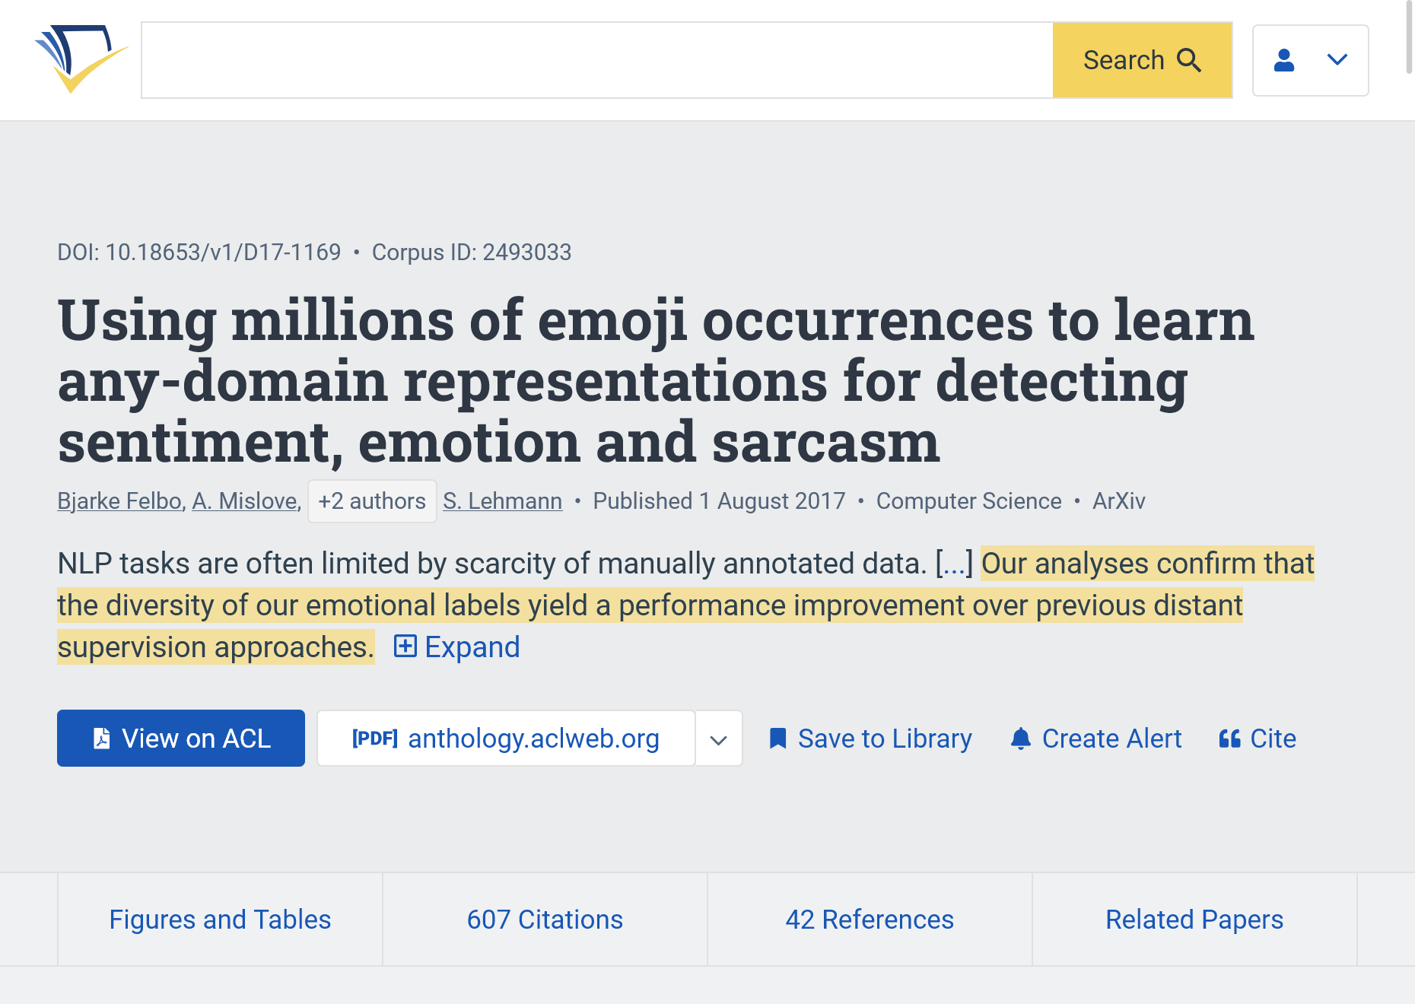Screen dimensions: 1415x1004
Task: Open the account menu chevron
Action: [x=1337, y=60]
